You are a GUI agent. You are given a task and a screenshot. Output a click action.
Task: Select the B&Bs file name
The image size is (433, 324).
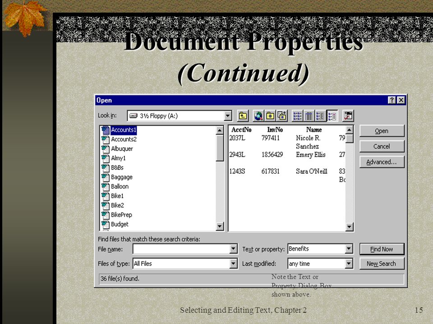click(117, 167)
